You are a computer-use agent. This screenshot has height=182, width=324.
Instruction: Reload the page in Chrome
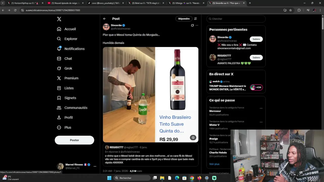[x=15, y=10]
